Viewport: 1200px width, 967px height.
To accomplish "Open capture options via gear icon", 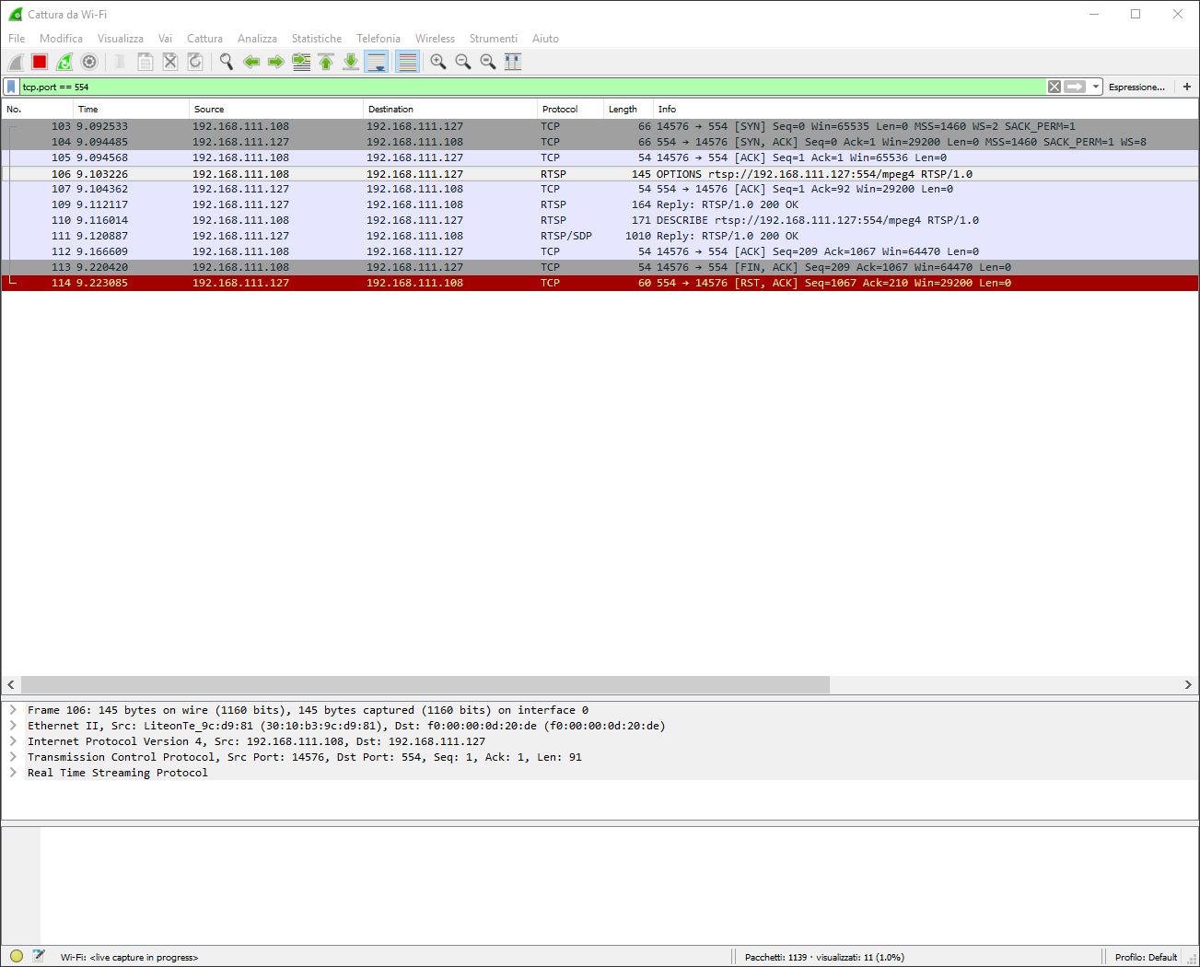I will (x=89, y=61).
